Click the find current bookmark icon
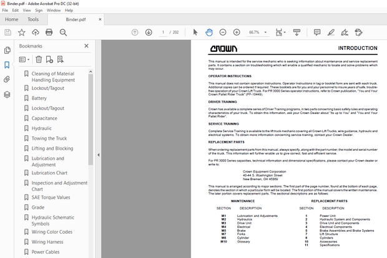The height and width of the screenshot is (258, 387). pyautogui.click(x=60, y=59)
